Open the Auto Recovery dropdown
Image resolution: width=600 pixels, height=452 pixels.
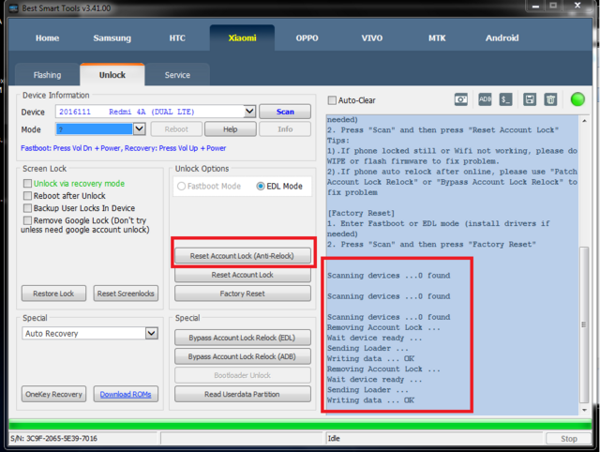point(152,333)
